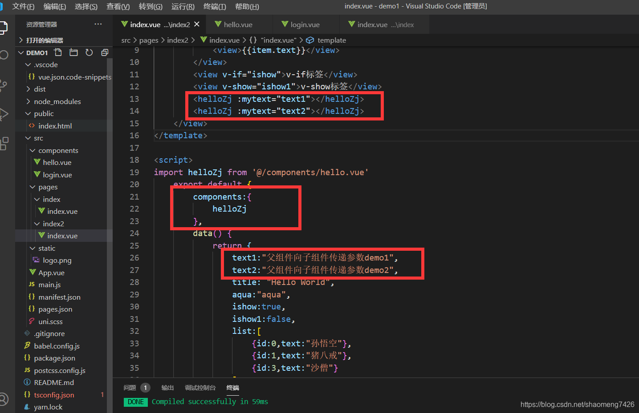
Task: Collapse the index2 folder
Action: [x=53, y=224]
